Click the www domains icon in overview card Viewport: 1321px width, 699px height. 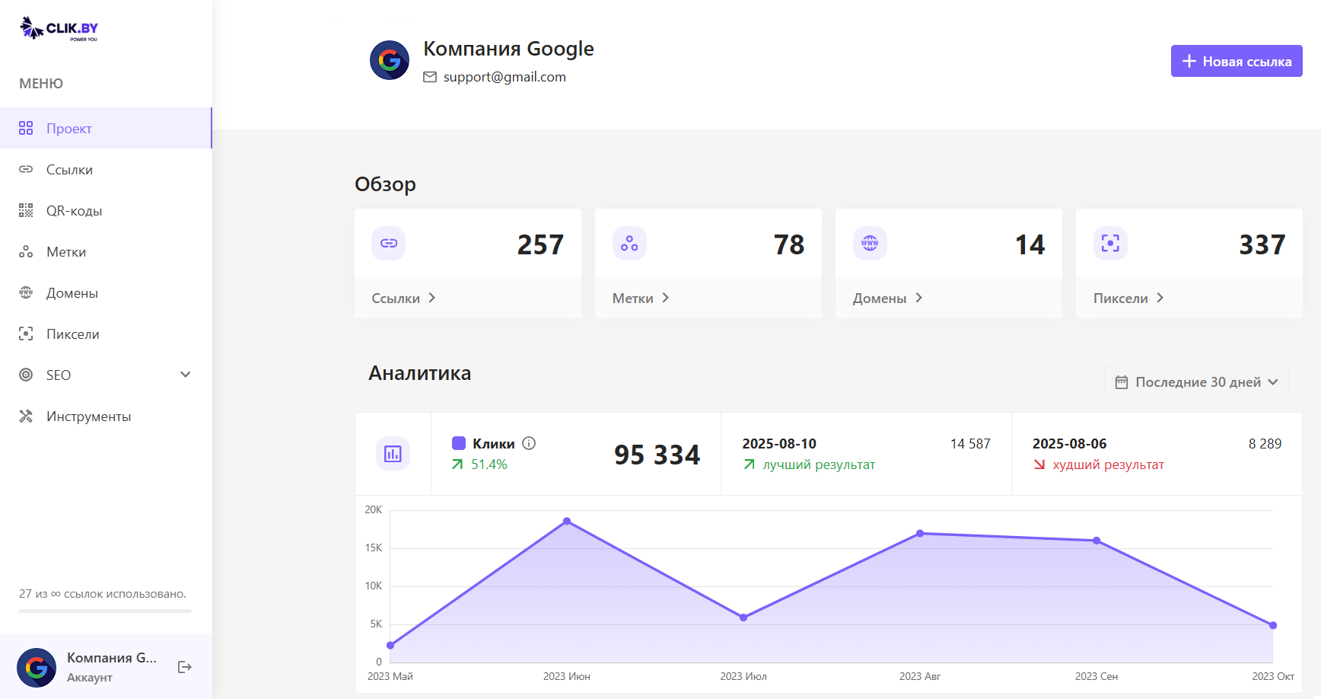[870, 244]
